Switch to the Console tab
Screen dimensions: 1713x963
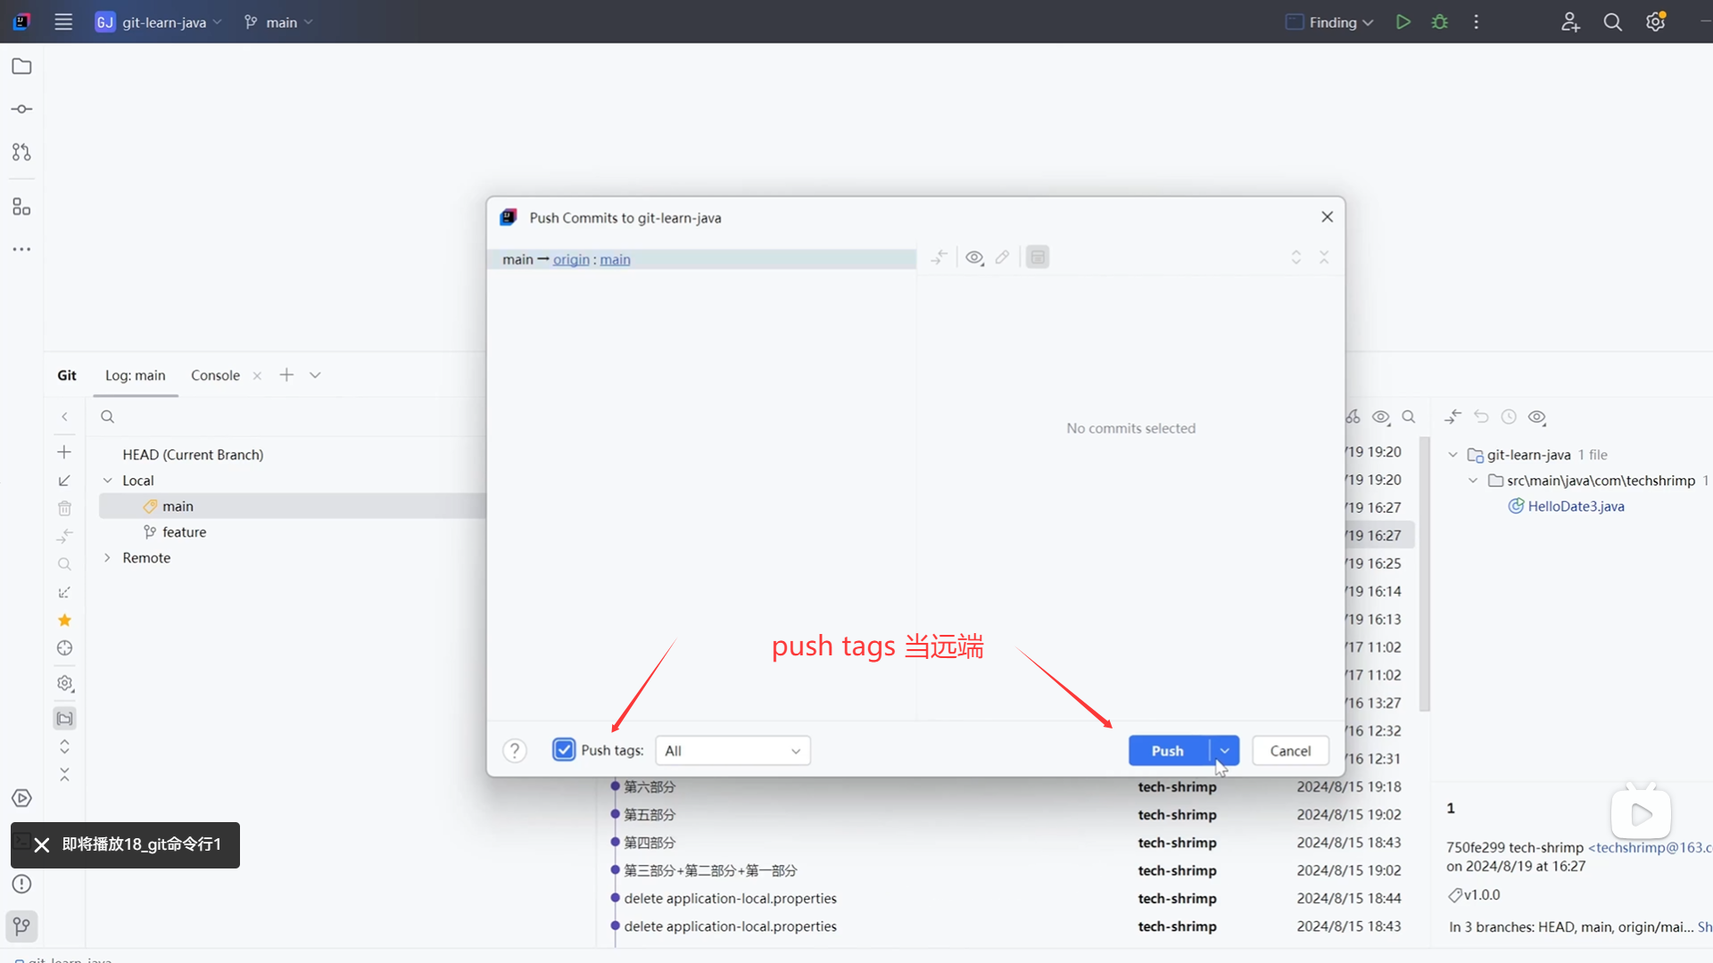point(215,375)
